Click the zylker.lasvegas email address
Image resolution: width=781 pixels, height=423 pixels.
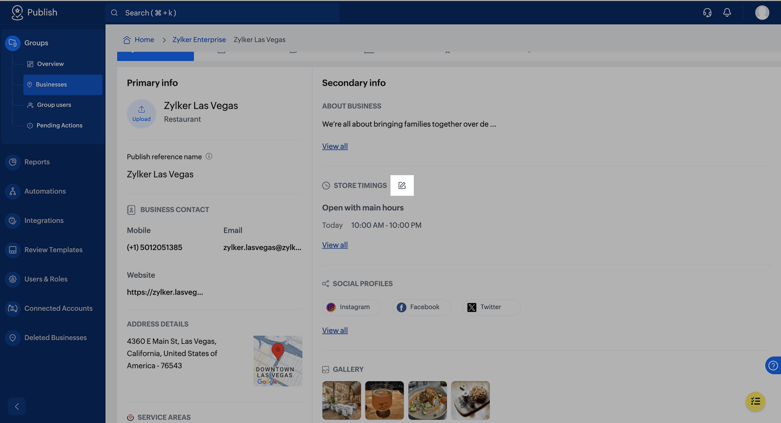(x=263, y=247)
